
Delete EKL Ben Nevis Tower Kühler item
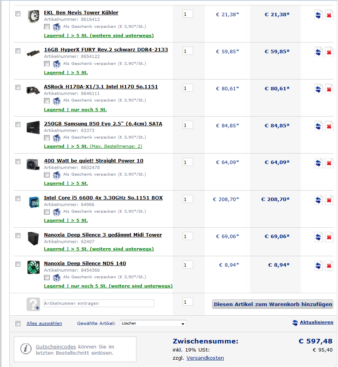pyautogui.click(x=329, y=15)
